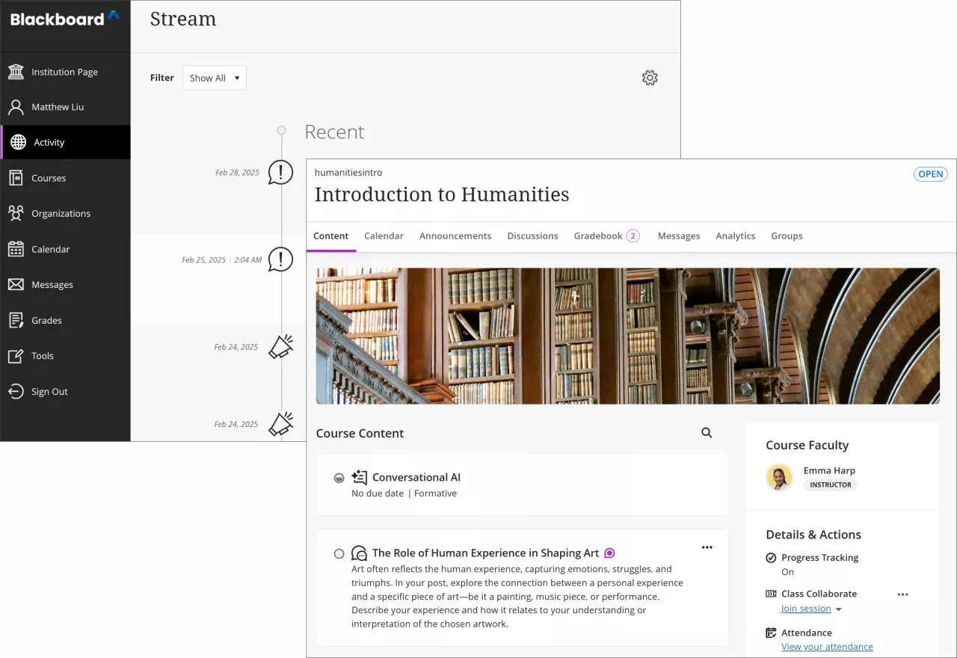Toggle completion circle next to Conversational AI
This screenshot has width=957, height=658.
tap(339, 478)
